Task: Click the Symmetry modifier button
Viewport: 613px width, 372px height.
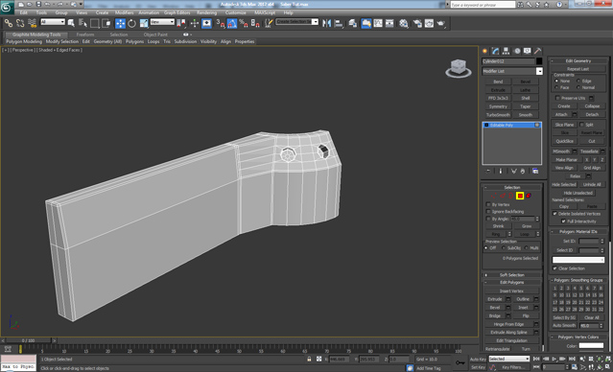Action: 498,106
